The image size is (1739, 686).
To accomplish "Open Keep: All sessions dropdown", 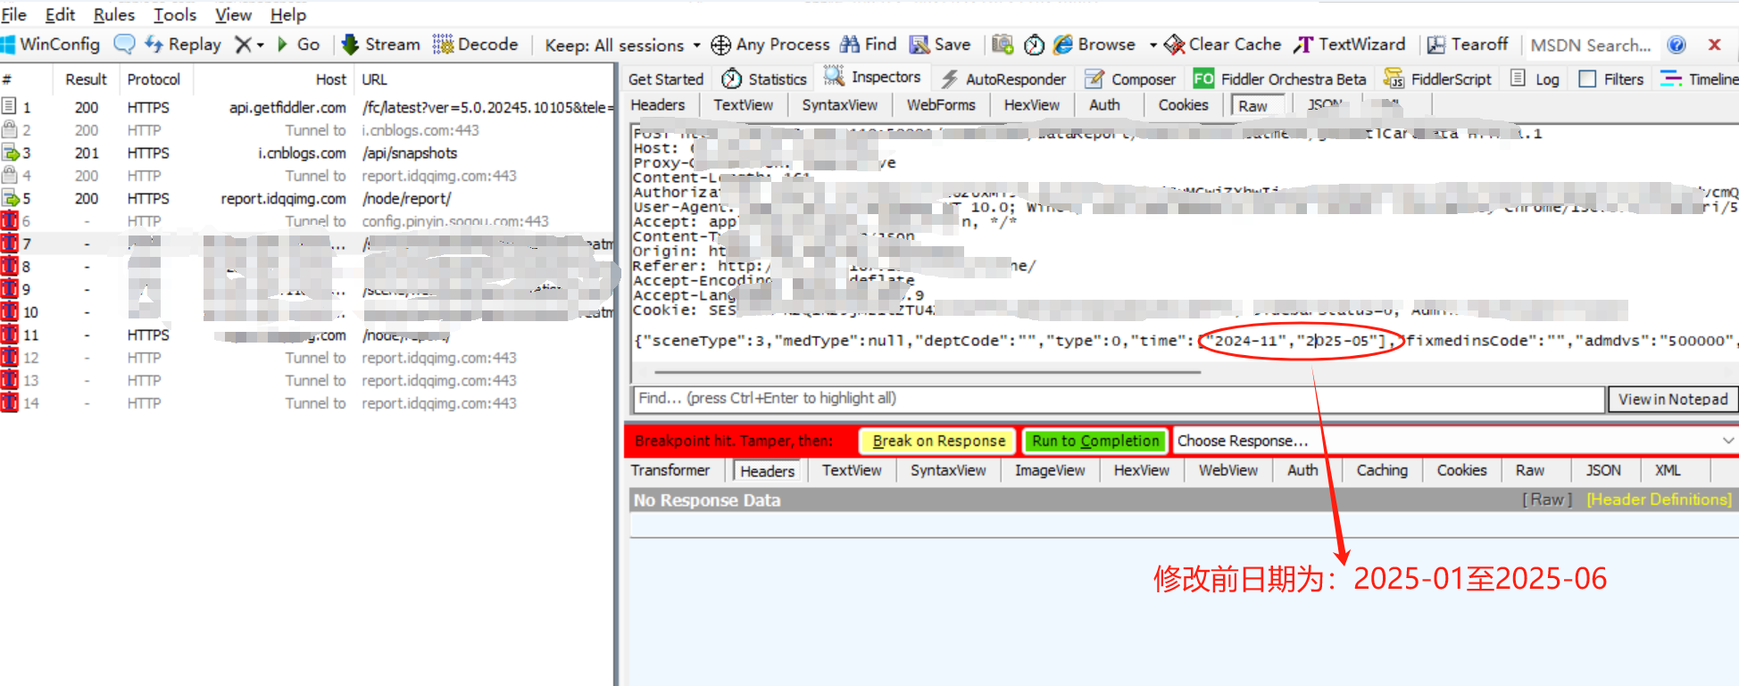I will [x=622, y=45].
